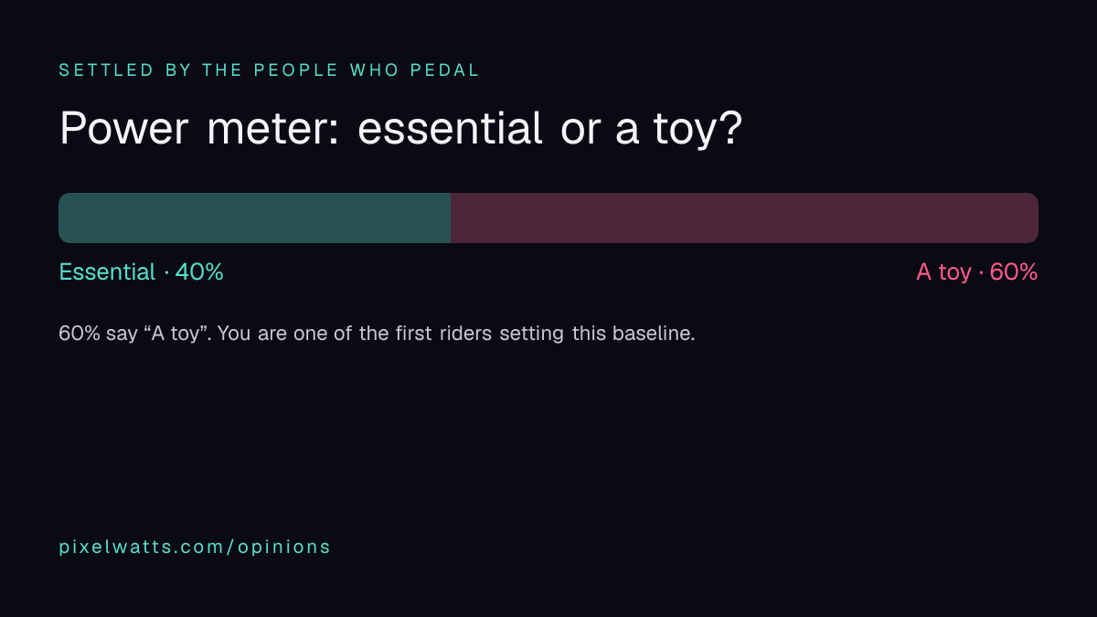Screen dimensions: 1097x617
Task: Click the green Essential segment of the bar
Action: point(254,218)
